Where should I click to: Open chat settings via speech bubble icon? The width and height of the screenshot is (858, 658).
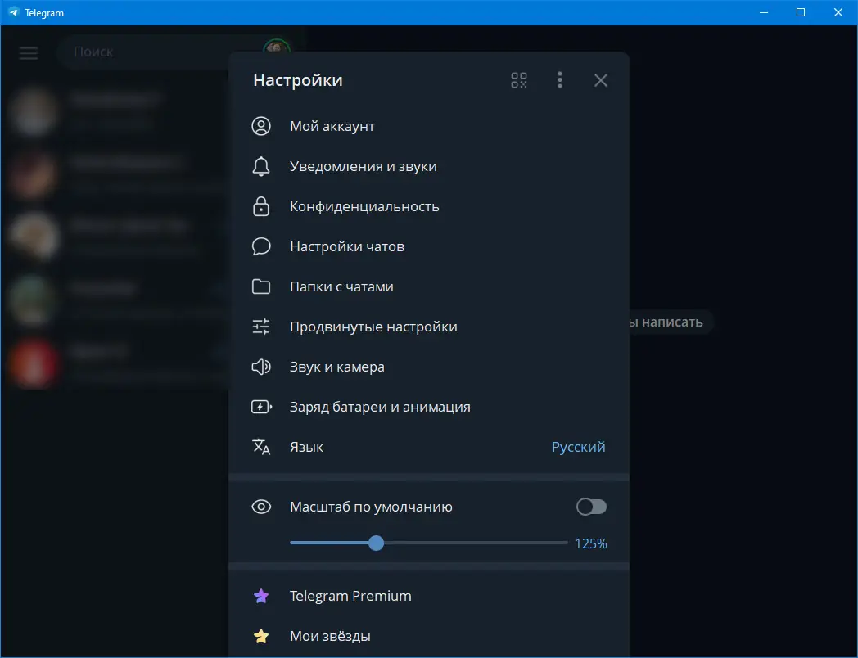tap(260, 246)
